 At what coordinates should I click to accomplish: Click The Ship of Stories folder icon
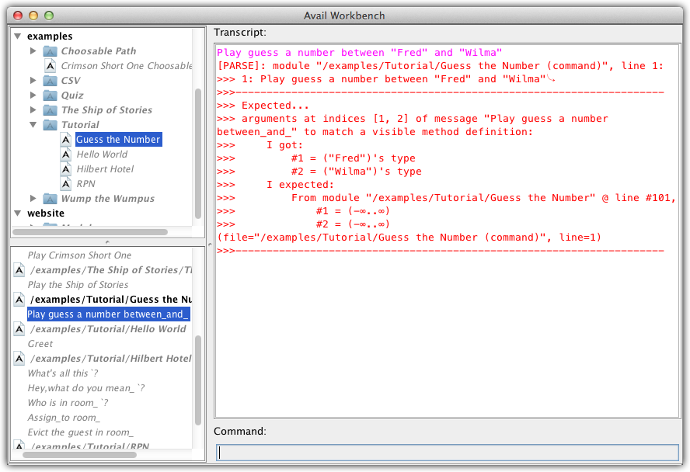51,110
